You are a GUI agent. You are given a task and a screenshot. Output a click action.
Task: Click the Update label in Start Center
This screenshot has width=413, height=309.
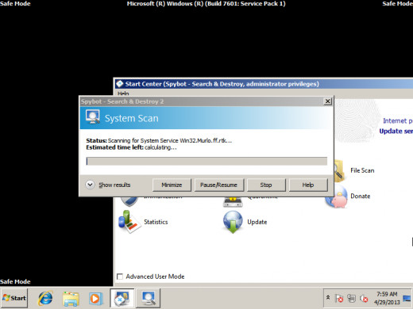[257, 222]
